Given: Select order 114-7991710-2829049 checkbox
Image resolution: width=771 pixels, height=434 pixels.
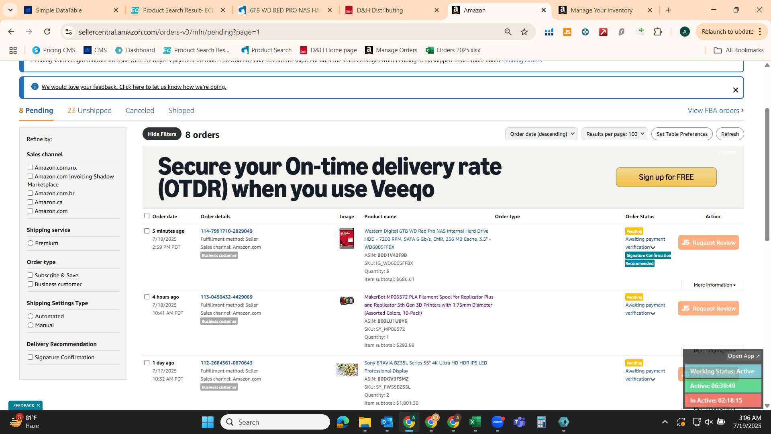Looking at the screenshot, I should pyautogui.click(x=147, y=231).
